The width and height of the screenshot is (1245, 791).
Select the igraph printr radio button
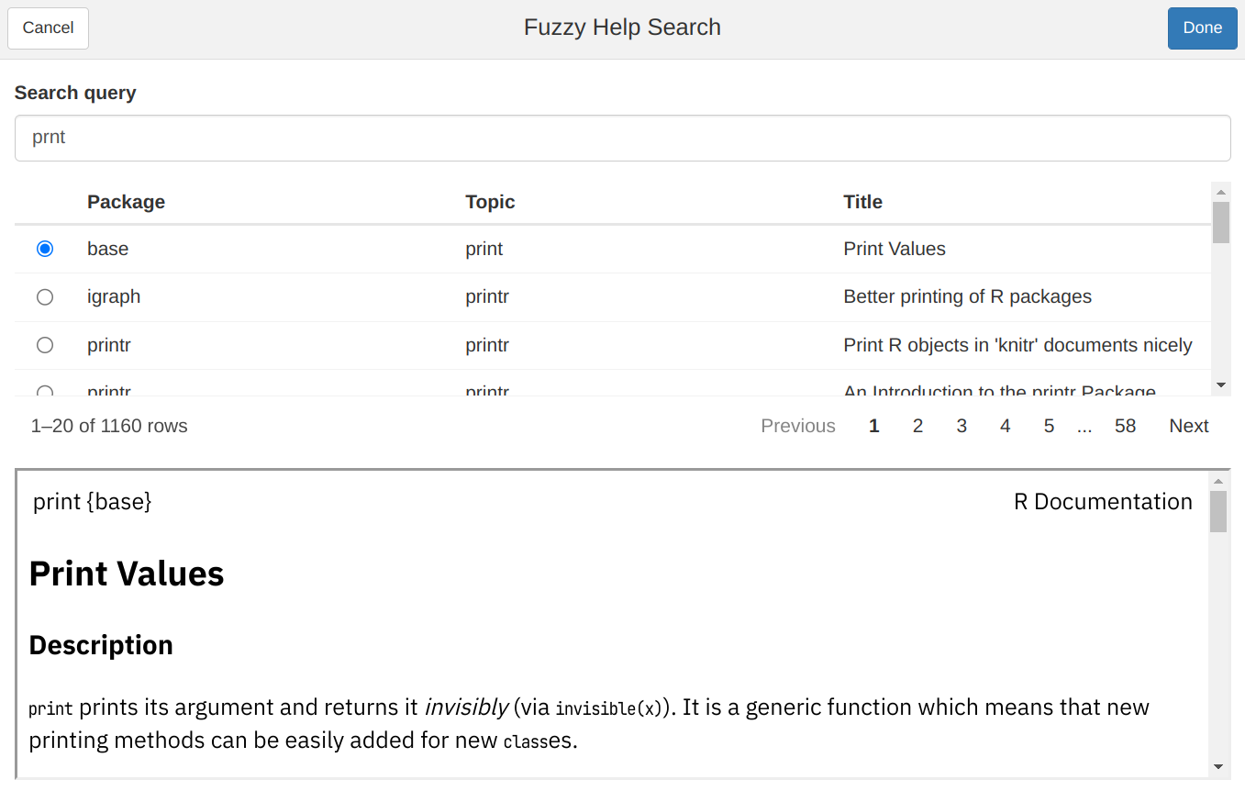pyautogui.click(x=45, y=297)
